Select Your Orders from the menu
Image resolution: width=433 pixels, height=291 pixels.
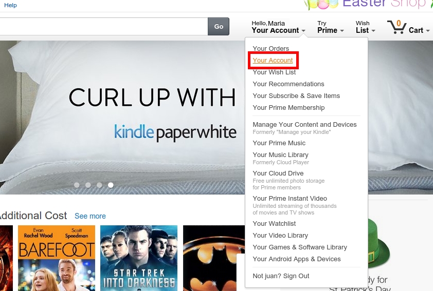pos(271,48)
